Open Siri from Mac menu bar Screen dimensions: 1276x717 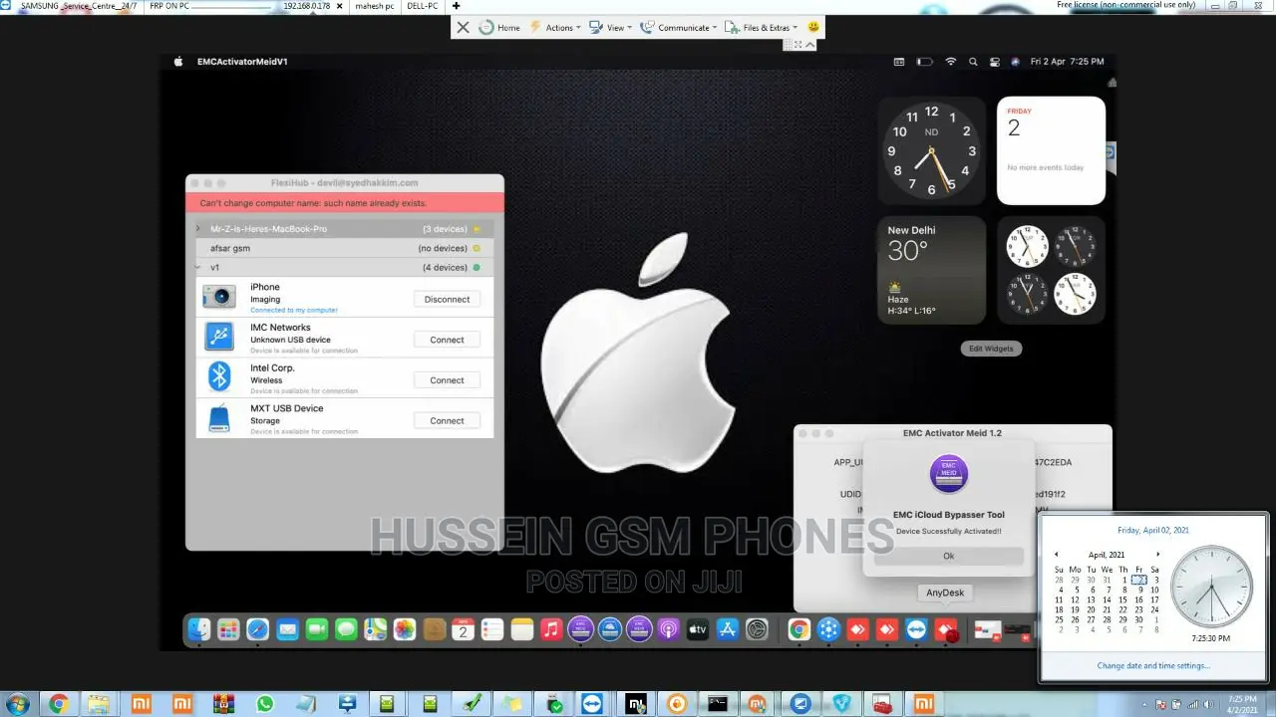coord(1016,62)
